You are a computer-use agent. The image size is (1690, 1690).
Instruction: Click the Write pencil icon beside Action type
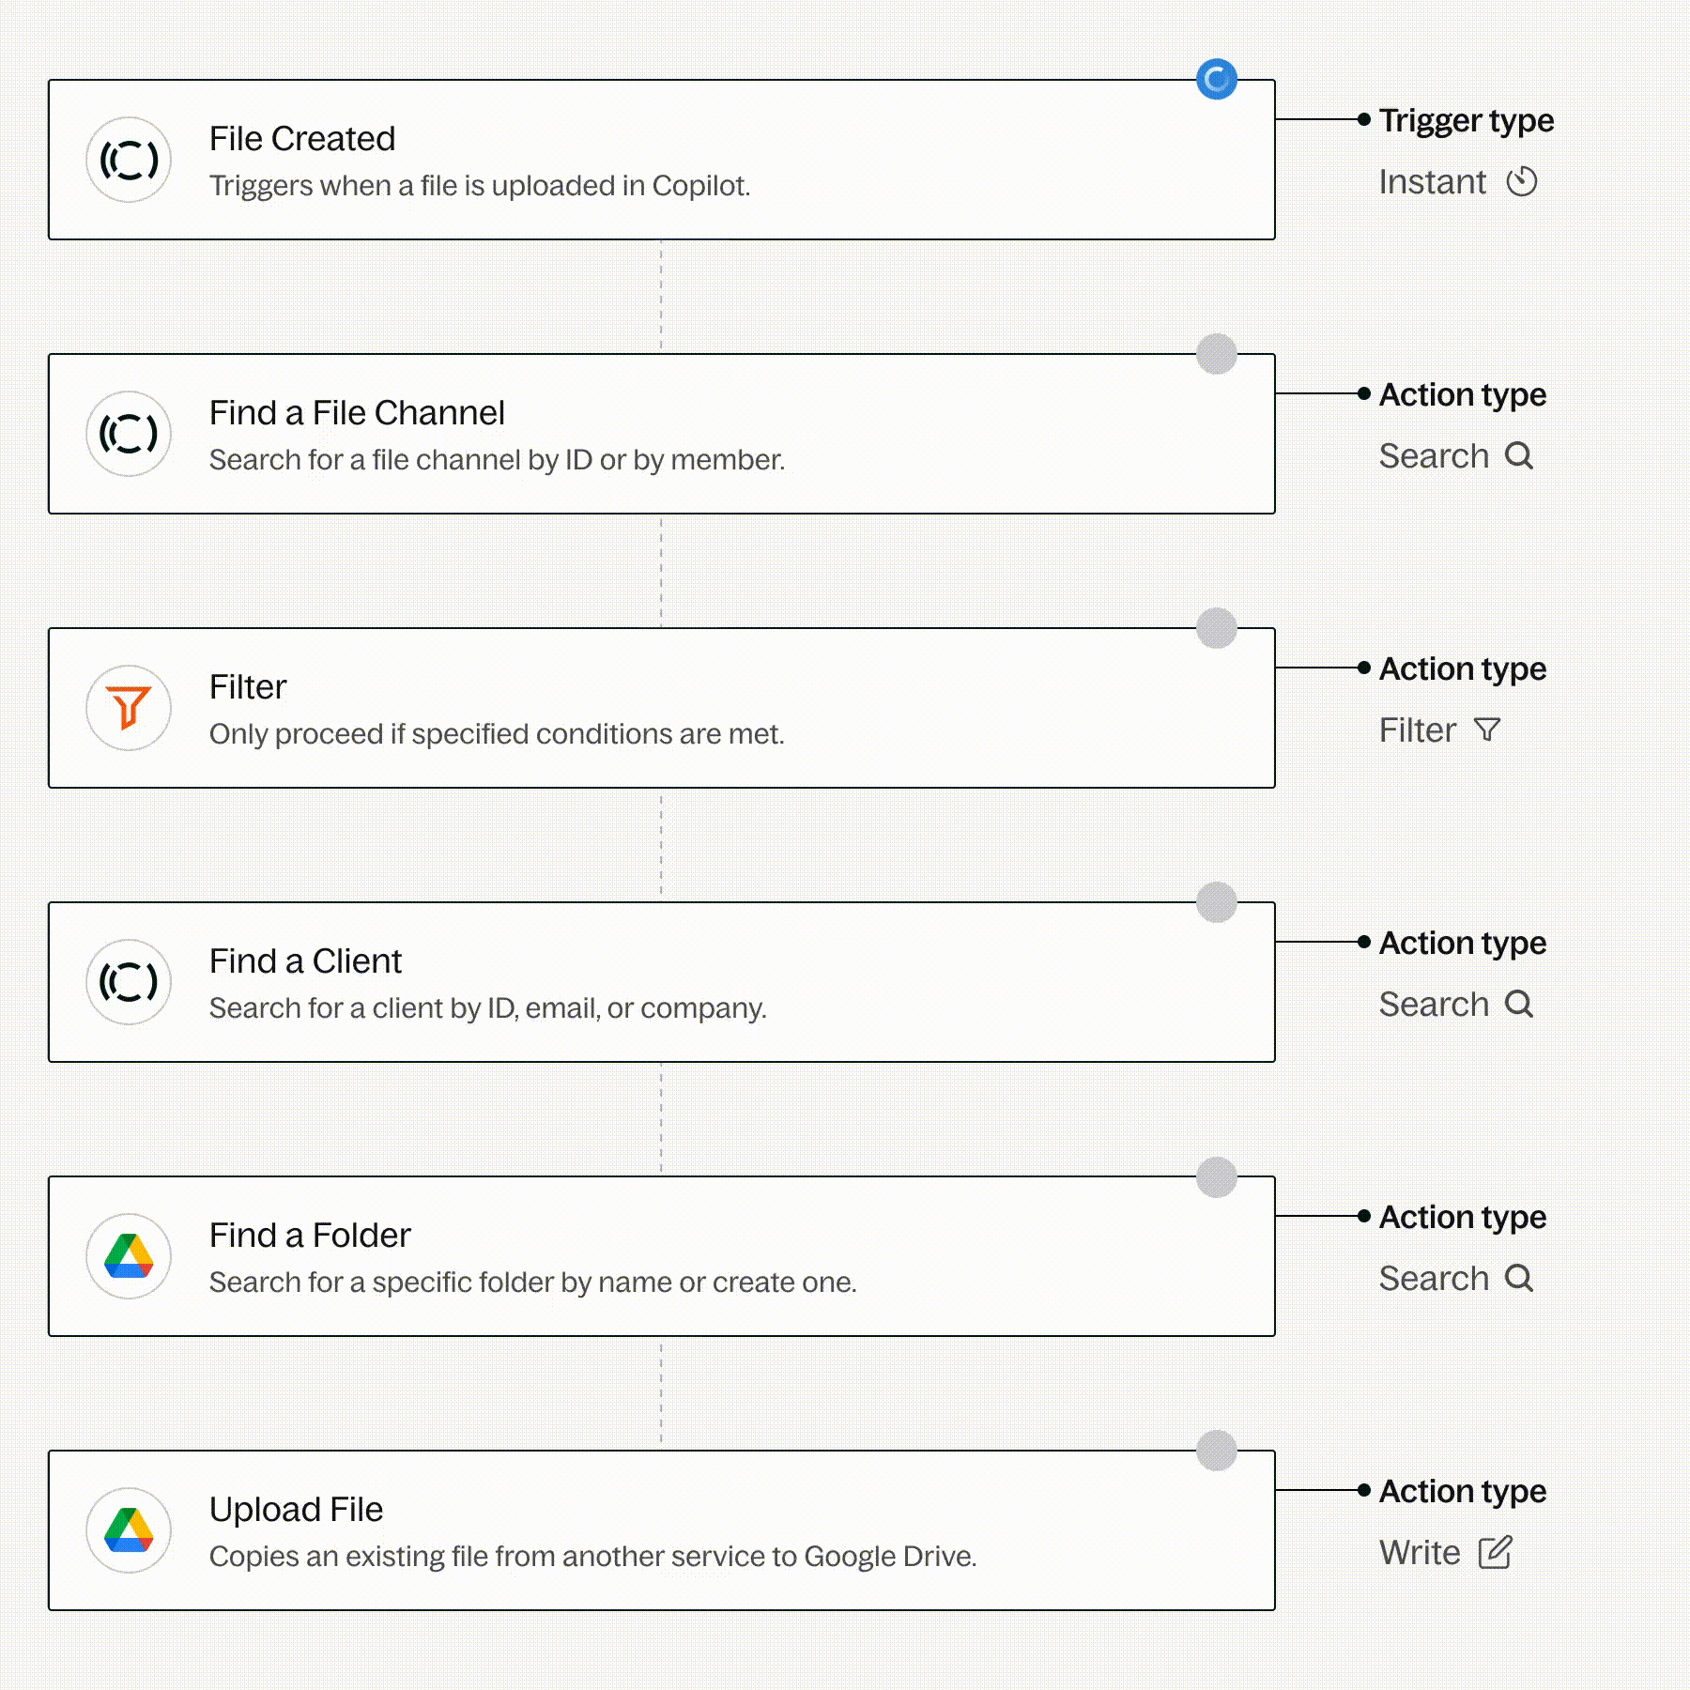pyautogui.click(x=1495, y=1552)
